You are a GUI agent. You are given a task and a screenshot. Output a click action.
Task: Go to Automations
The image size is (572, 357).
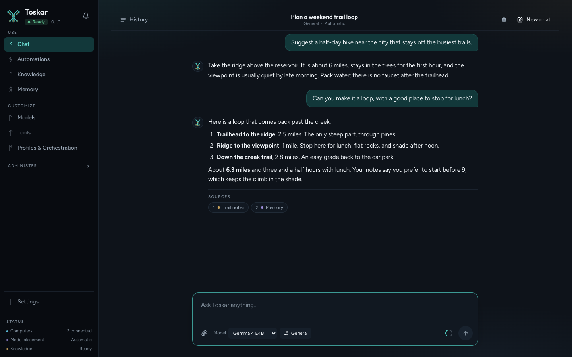tap(49, 59)
